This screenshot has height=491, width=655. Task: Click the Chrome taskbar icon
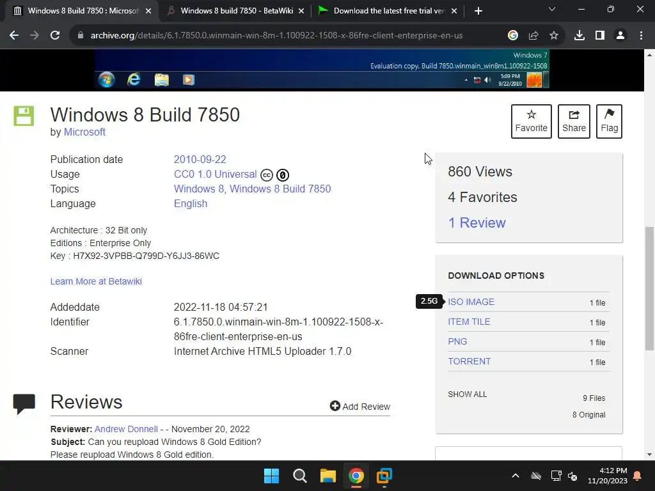tap(356, 476)
